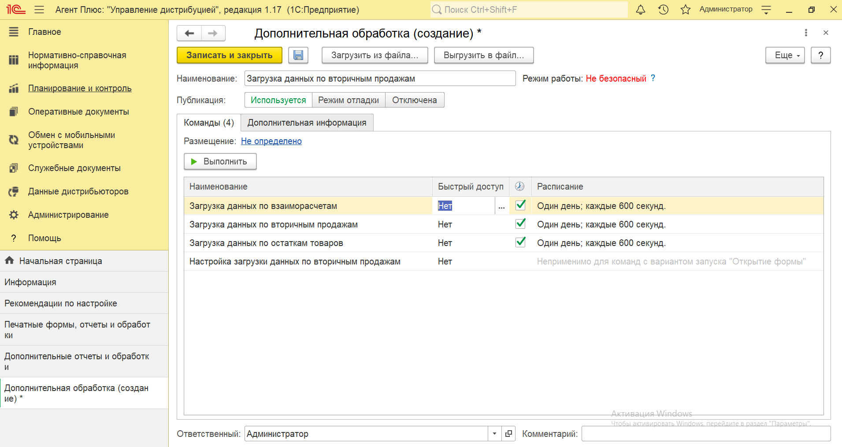This screenshot has width=842, height=447.
Task: Set publication to Используется
Action: [278, 100]
